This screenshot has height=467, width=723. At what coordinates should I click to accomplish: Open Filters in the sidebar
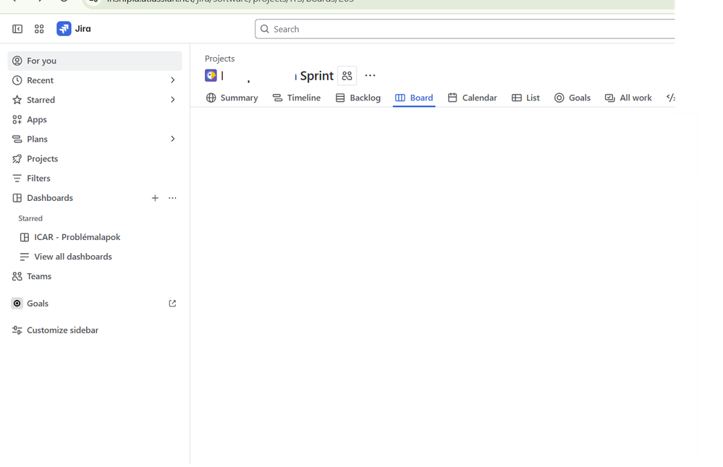[95, 179]
